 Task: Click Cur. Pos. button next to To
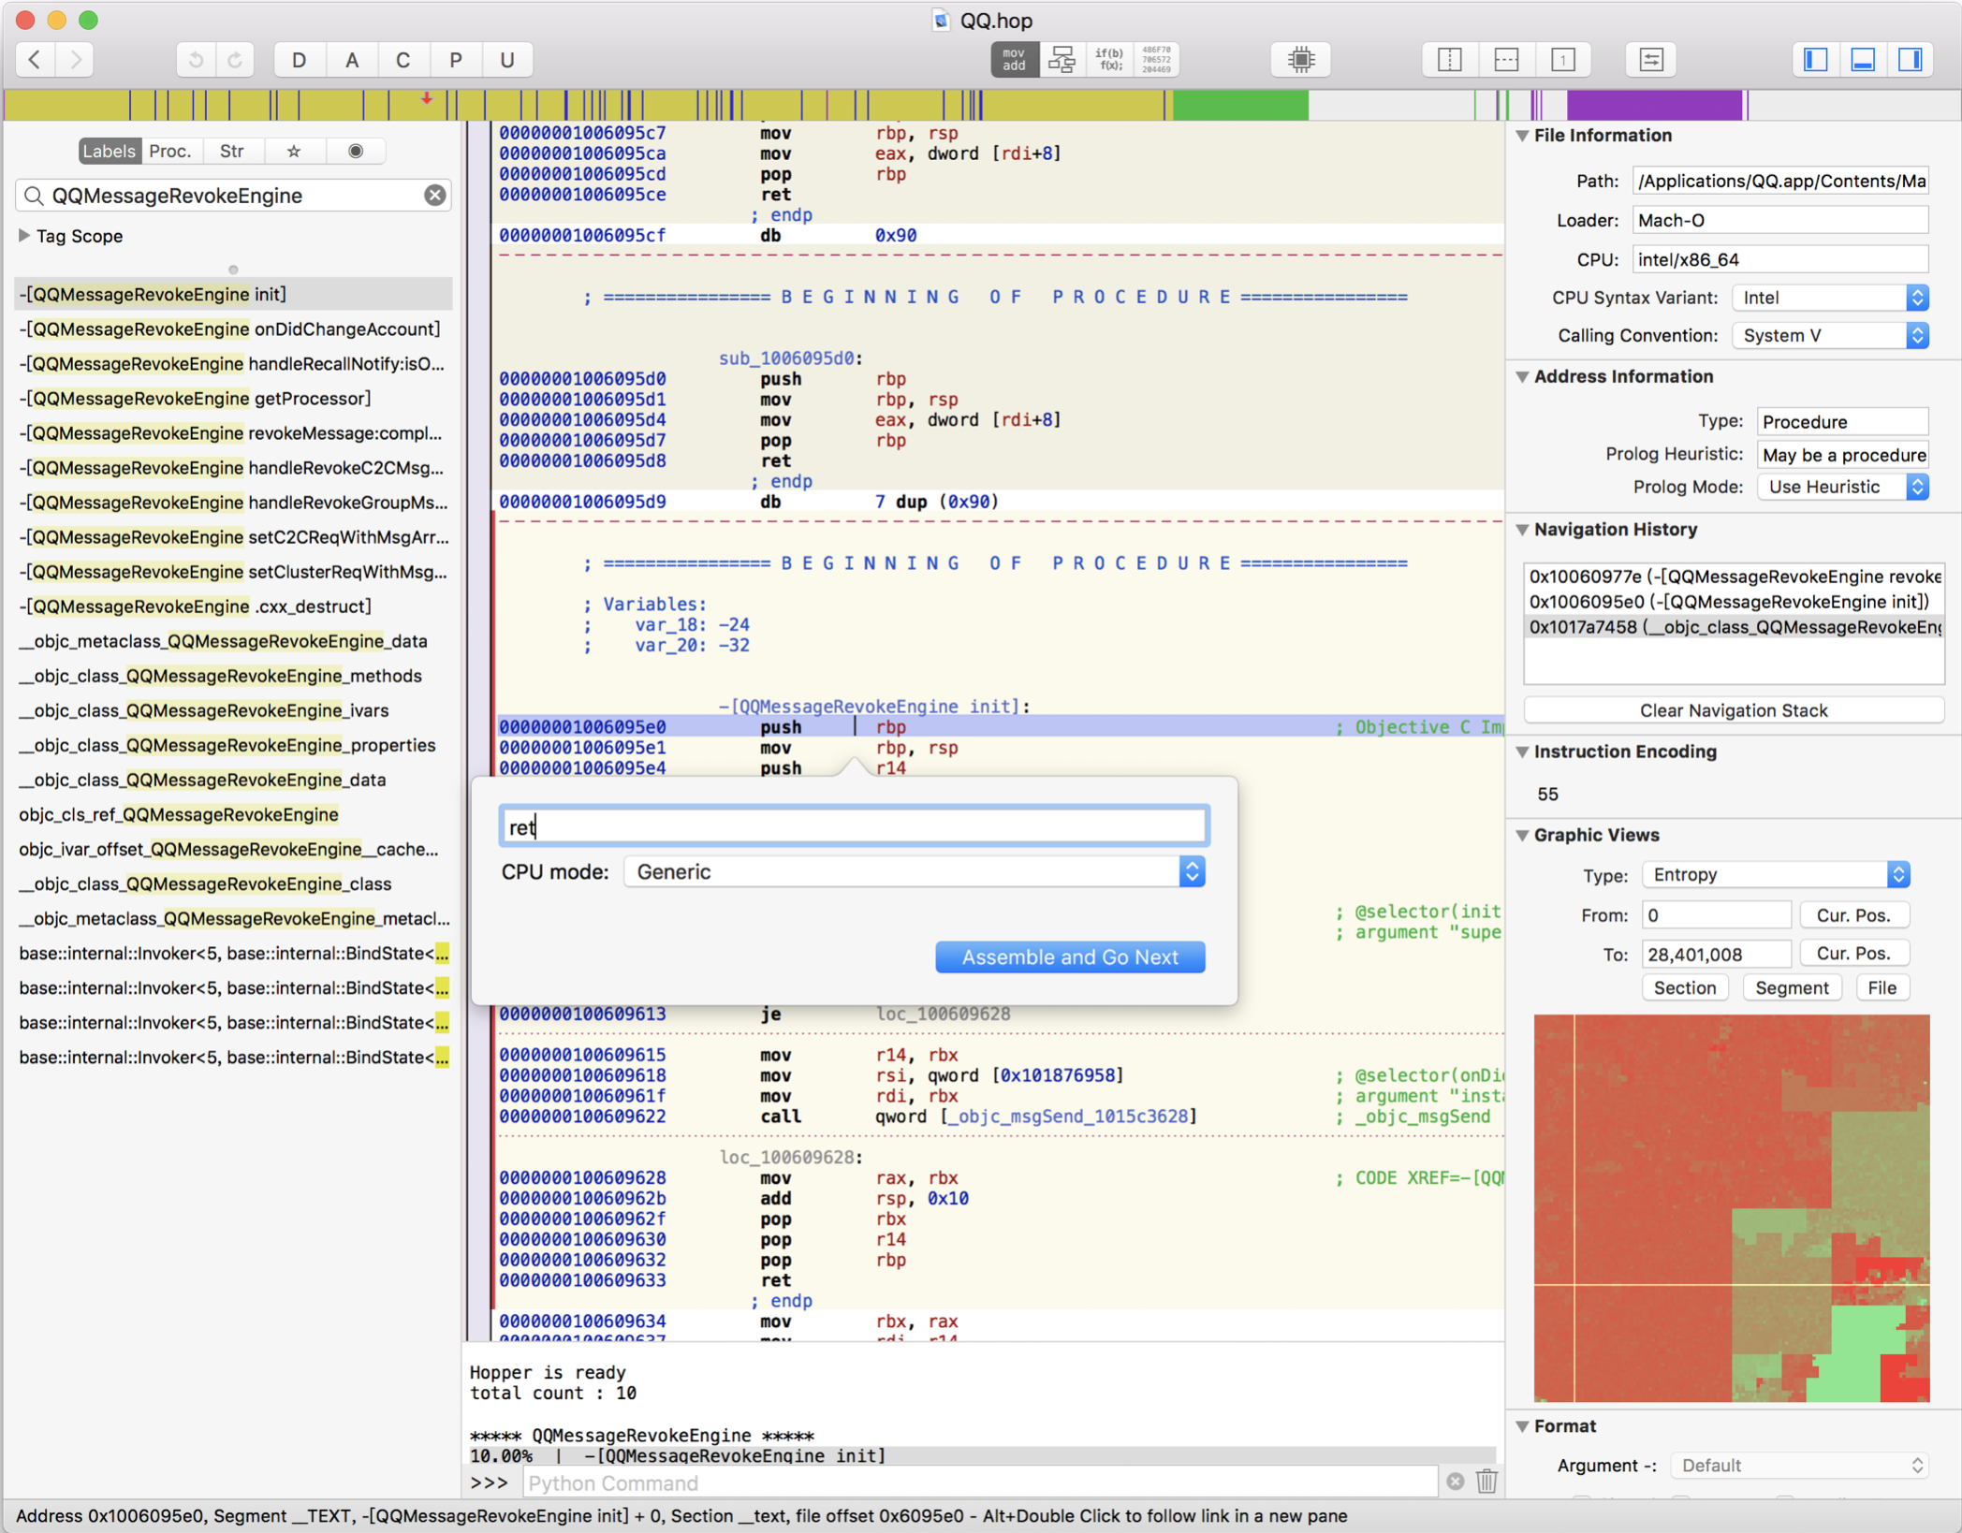(1853, 953)
